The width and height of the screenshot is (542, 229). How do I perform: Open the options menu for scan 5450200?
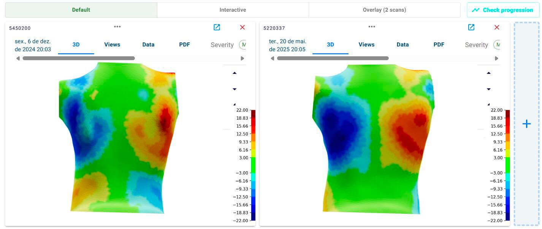tap(117, 26)
